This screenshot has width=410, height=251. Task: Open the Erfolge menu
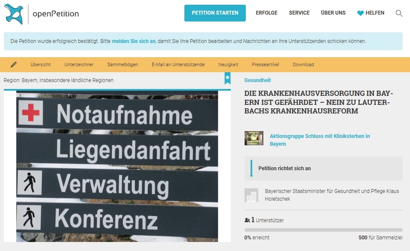tap(266, 13)
